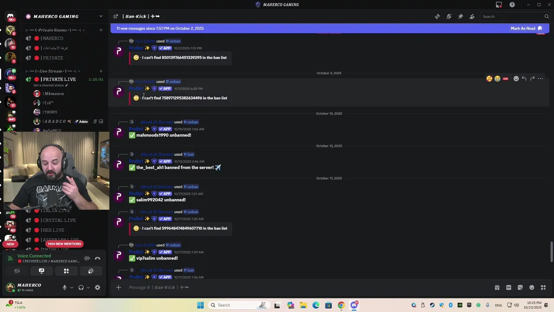The image size is (554, 312).
Task: Turn on camera in voice panel
Action: point(17,271)
